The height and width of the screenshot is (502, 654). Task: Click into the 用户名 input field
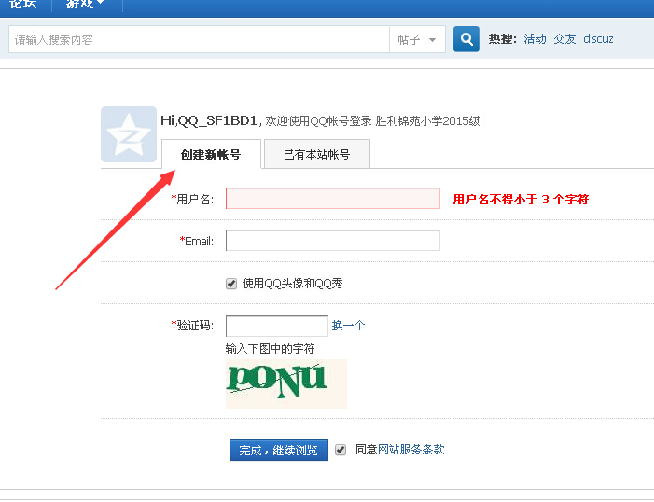[333, 198]
